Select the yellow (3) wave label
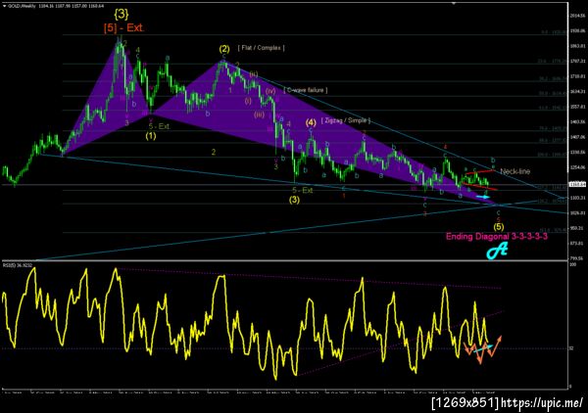Screen dimensions: 588x413 [294, 200]
